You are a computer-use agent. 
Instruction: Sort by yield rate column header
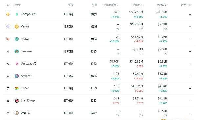(186, 5)
